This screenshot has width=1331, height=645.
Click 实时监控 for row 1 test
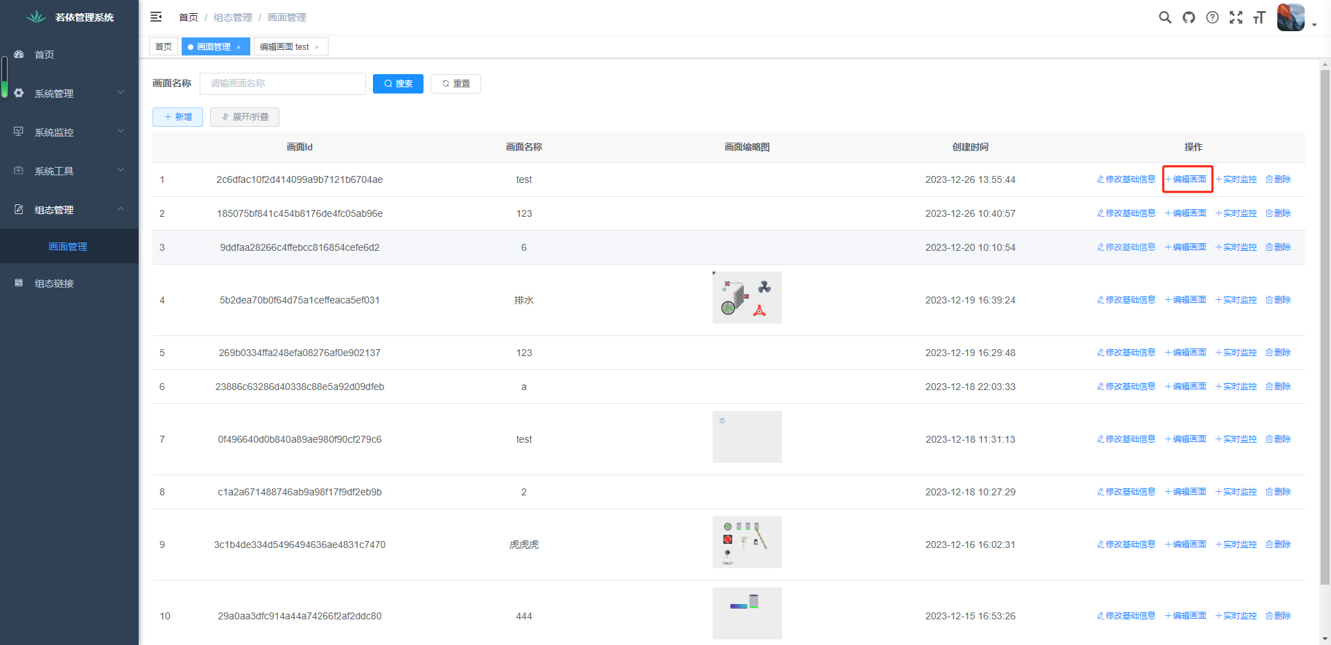tap(1236, 179)
